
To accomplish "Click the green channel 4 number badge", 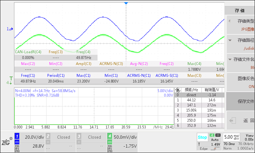I will [110, 136].
